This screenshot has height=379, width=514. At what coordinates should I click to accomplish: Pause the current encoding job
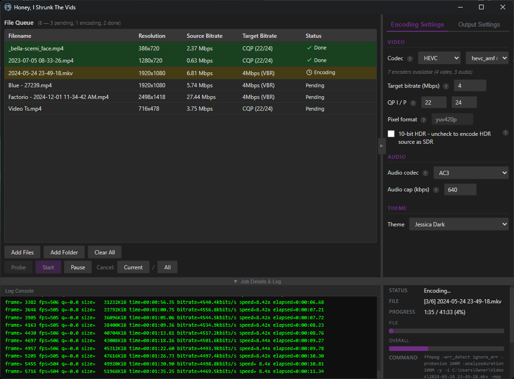click(78, 267)
